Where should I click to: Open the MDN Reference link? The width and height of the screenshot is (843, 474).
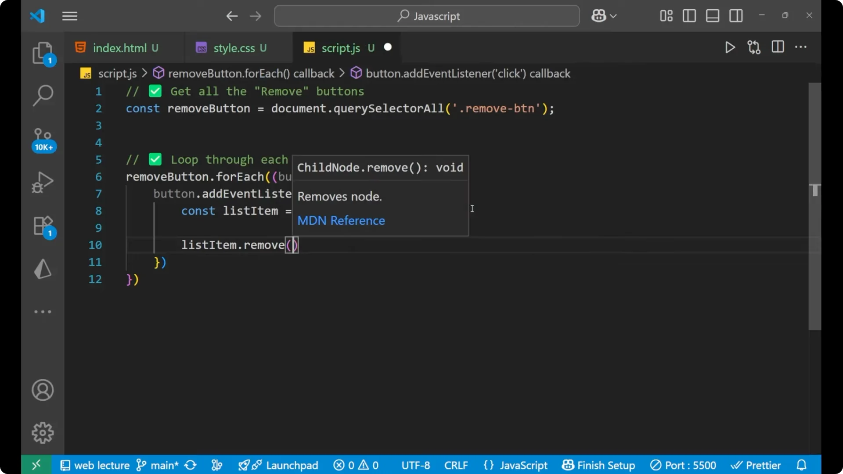(341, 220)
